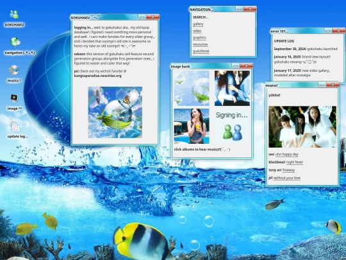Minimize the GOKUHAKU window
The height and width of the screenshot is (260, 346).
142,17
